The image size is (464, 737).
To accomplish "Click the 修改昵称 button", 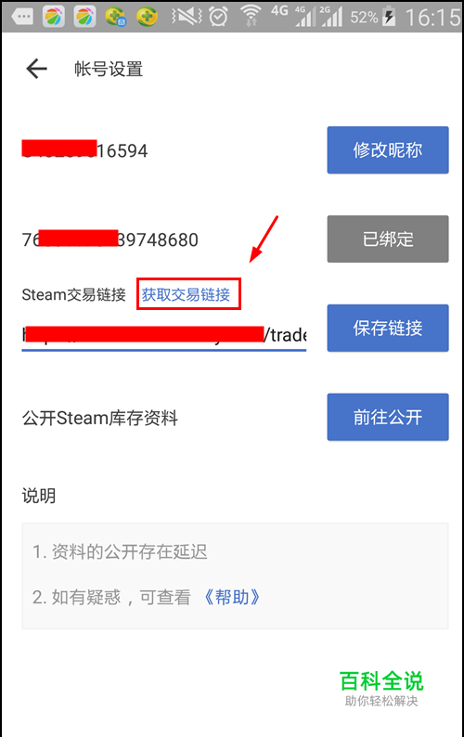I will (388, 150).
